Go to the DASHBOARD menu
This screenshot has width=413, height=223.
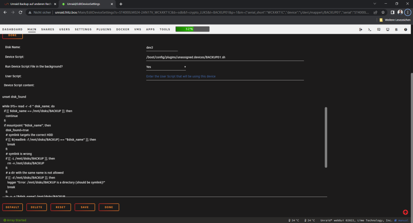(12, 29)
